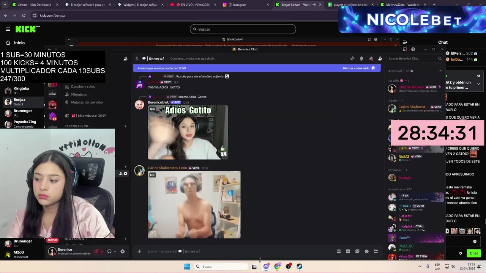Go back in browser history

pos(5,16)
